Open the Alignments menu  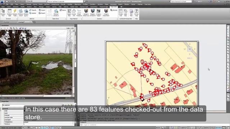pyautogui.click(x=78, y=4)
